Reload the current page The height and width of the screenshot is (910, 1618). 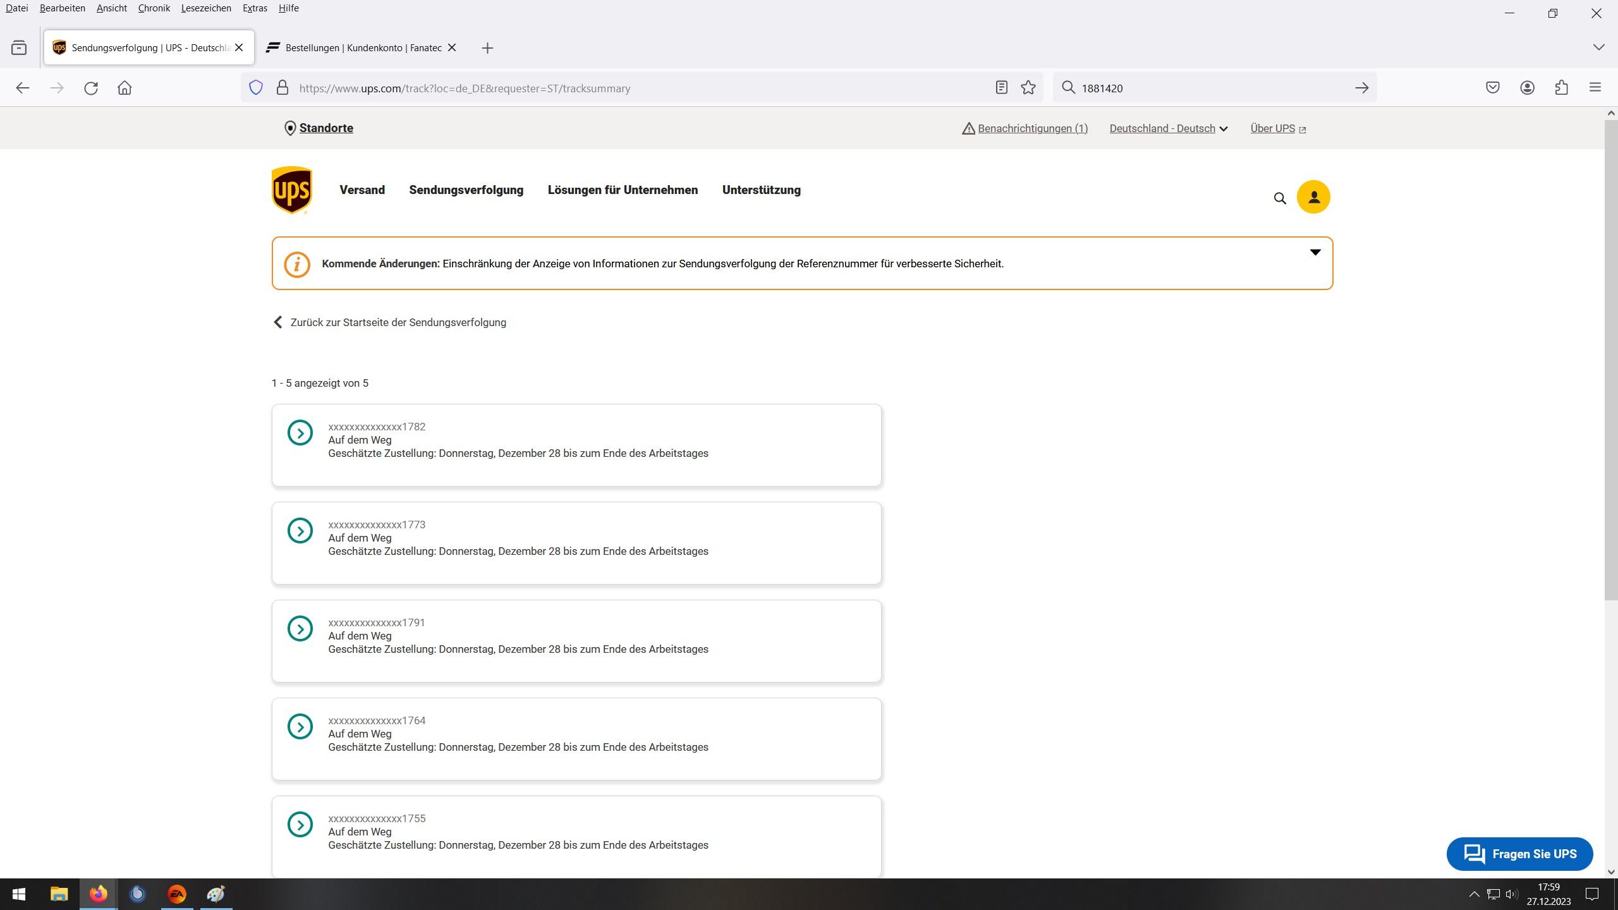91,88
